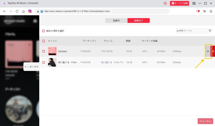The width and height of the screenshot is (215, 126).
Task: Toggle select-all checkbox in header row
Action: [44, 41]
